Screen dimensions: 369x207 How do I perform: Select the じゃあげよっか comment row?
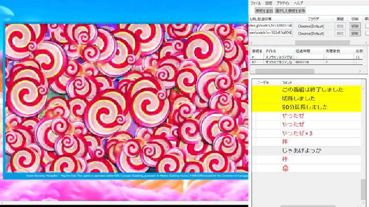(x=306, y=151)
